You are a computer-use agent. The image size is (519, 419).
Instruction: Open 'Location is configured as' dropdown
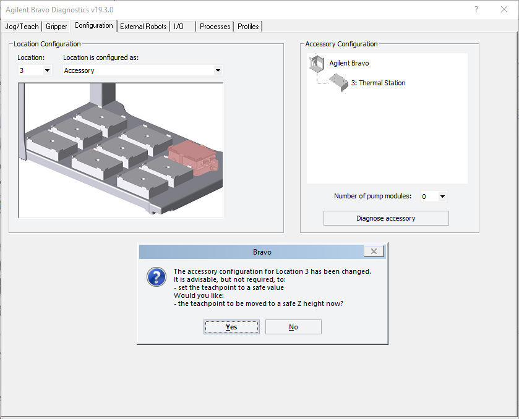click(x=218, y=70)
